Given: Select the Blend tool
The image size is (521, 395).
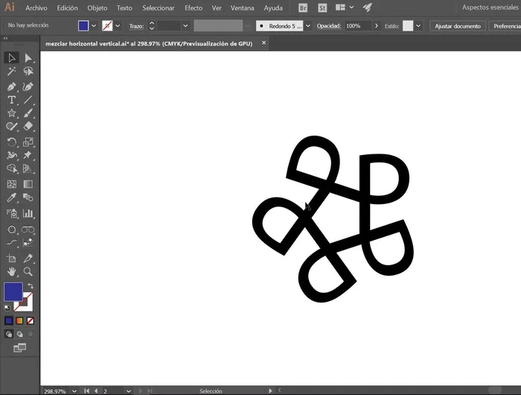Looking at the screenshot, I should coord(28,197).
